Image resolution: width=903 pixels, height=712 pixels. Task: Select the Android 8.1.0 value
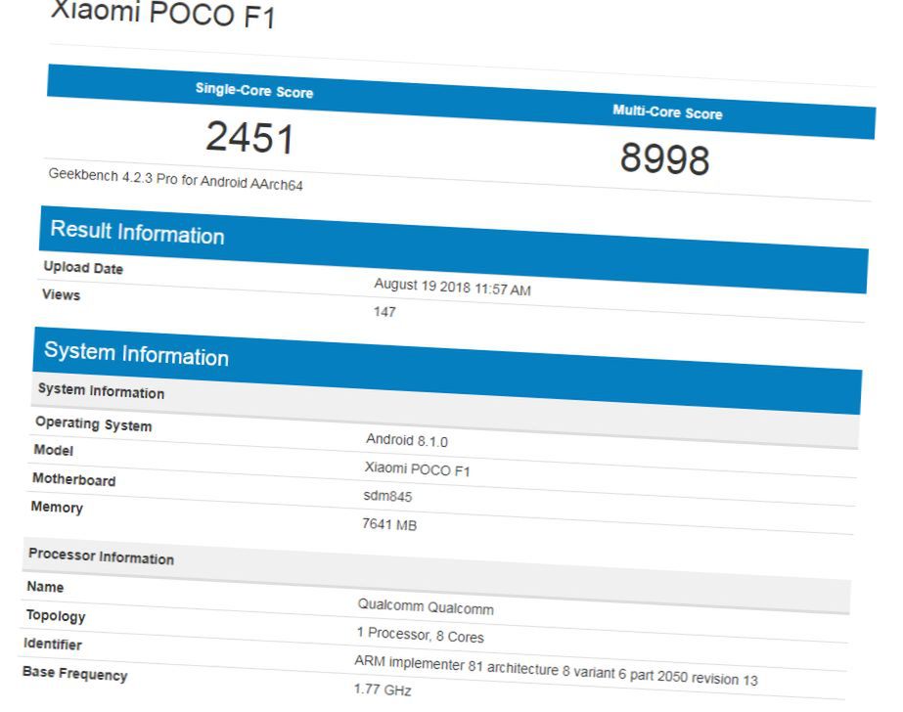point(407,440)
